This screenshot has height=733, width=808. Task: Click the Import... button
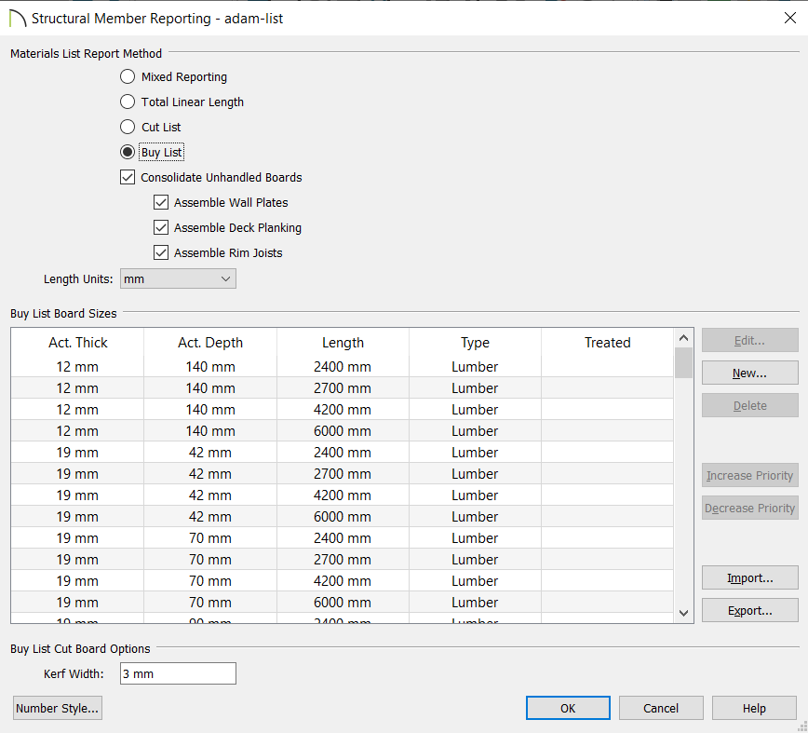coord(749,578)
